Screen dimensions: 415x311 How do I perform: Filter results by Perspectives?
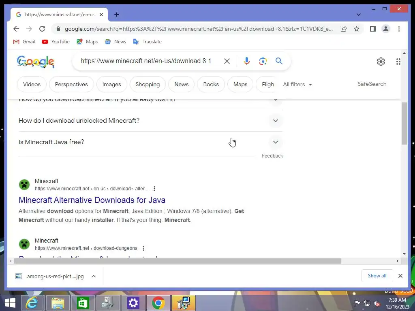(x=71, y=84)
